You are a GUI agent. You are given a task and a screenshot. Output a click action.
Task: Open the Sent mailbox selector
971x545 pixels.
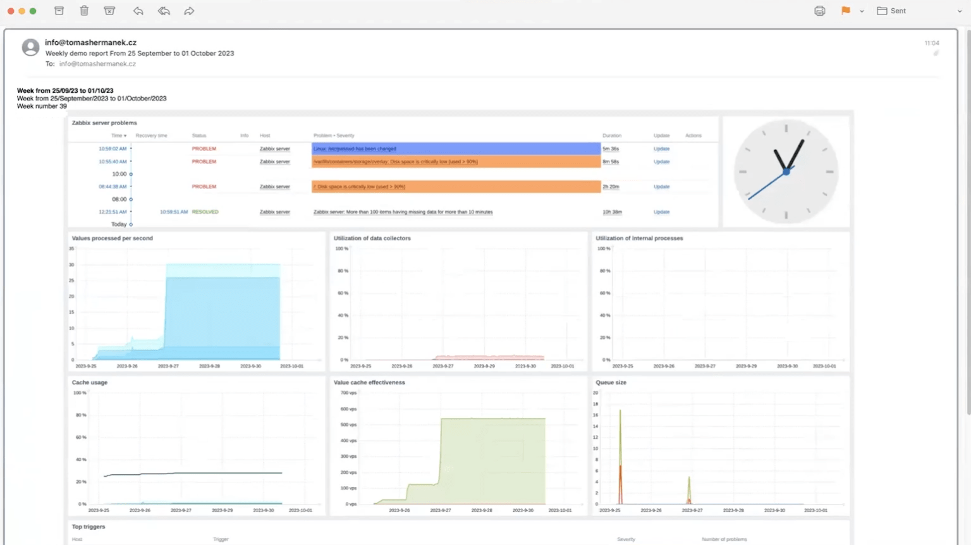point(891,11)
